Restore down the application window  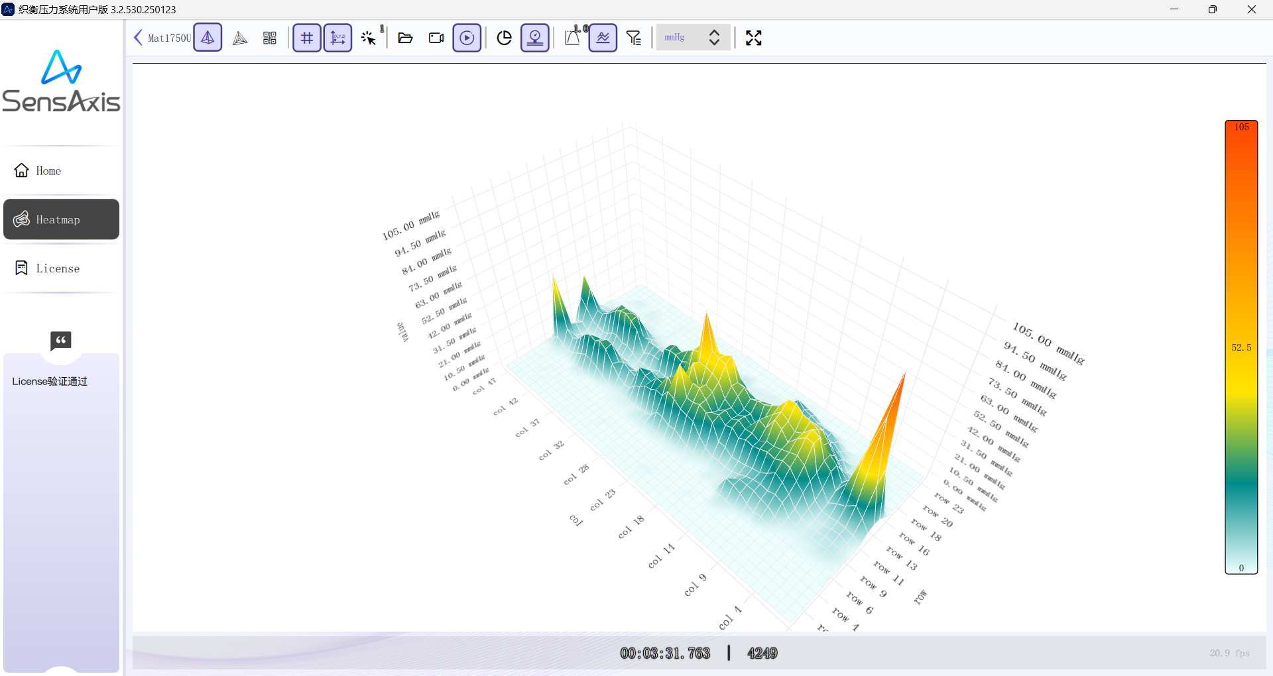coord(1213,9)
